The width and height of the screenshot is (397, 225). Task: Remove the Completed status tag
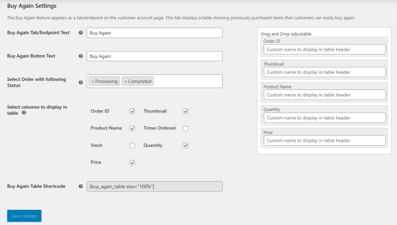coord(126,82)
